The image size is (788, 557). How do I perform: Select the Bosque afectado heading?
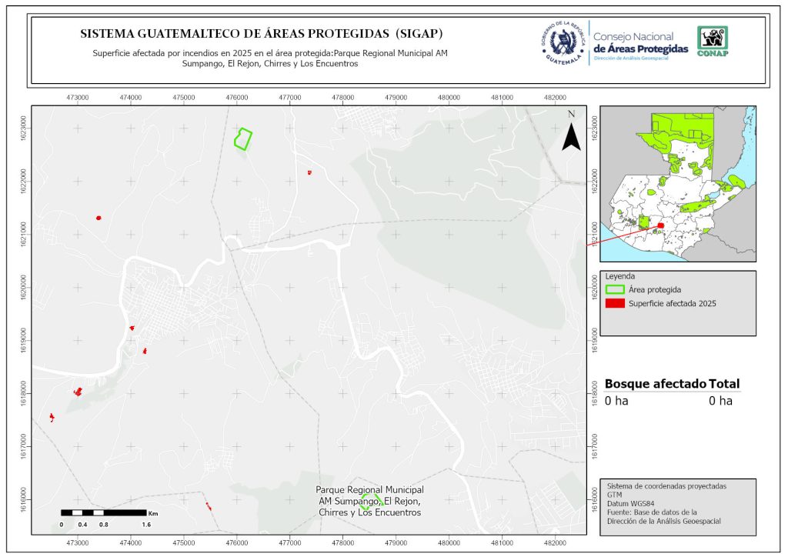(x=655, y=384)
